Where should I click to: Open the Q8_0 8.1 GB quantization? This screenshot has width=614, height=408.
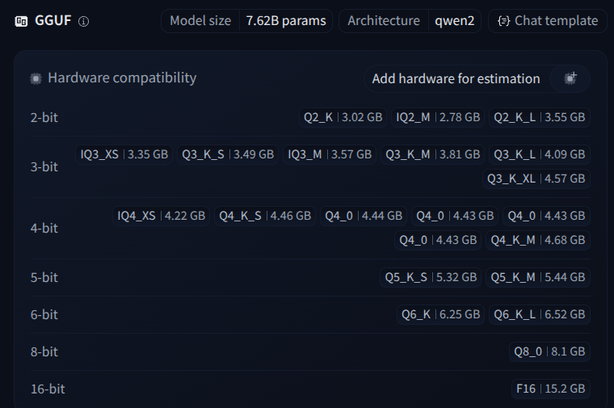coord(549,351)
